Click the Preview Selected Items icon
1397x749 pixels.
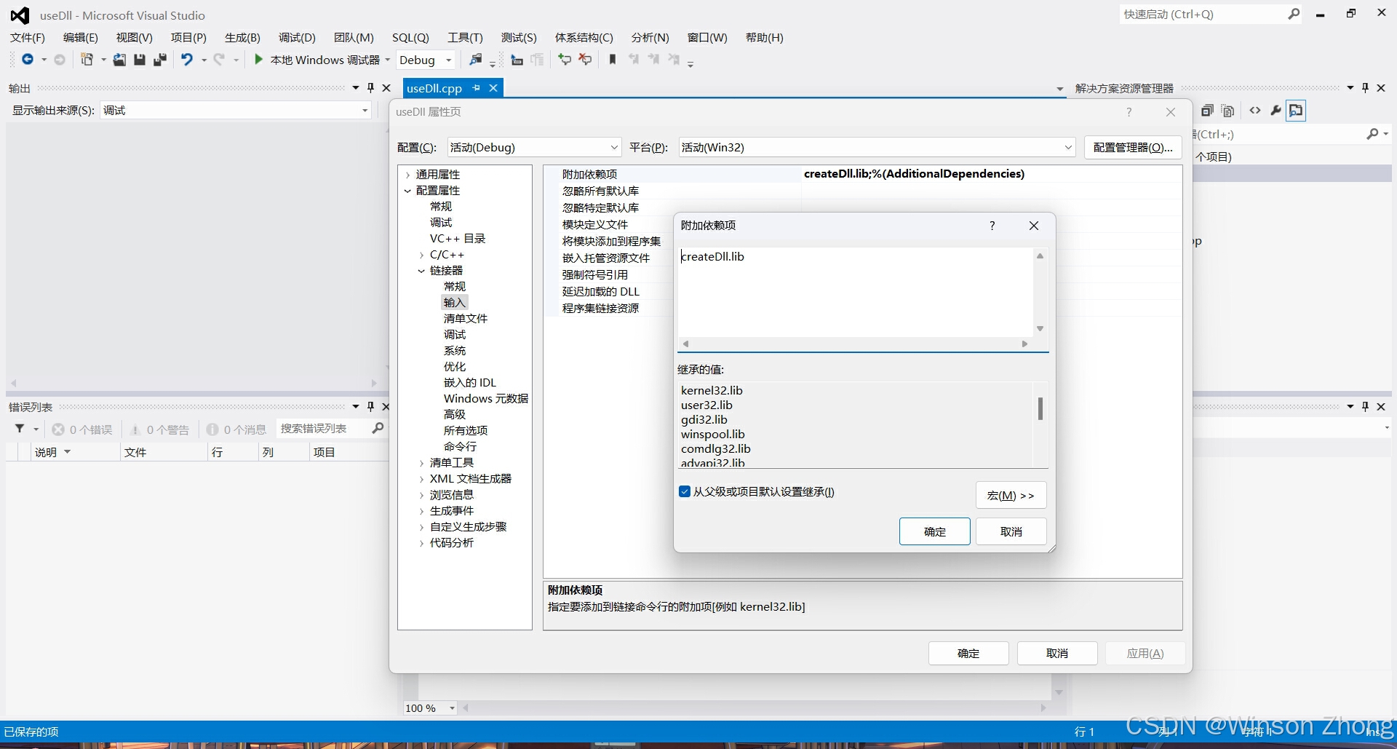[x=1296, y=111]
